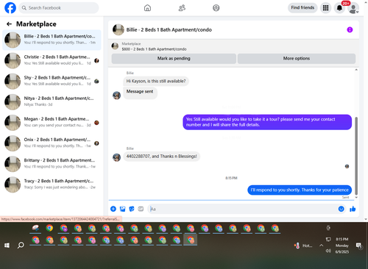Focus the Aa message input field
Screen dimensions: 368x269
(x=242, y=209)
